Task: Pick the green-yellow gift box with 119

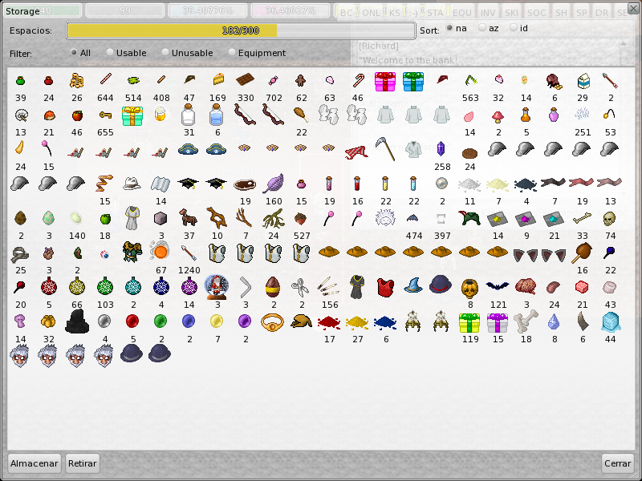Action: [x=469, y=323]
